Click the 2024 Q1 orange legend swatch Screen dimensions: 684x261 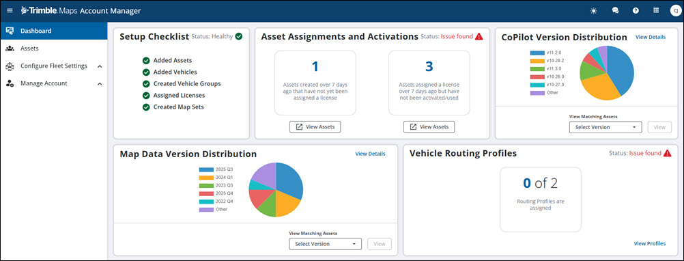[205, 177]
